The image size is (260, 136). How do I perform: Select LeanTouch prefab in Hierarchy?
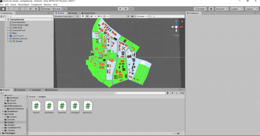click(x=18, y=36)
